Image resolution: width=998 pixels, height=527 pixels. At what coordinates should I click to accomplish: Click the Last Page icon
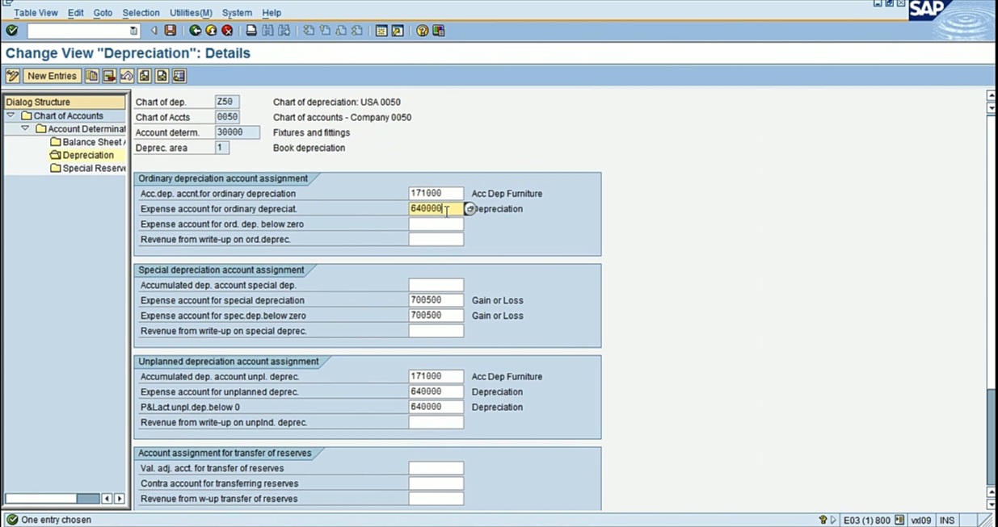[x=357, y=31]
